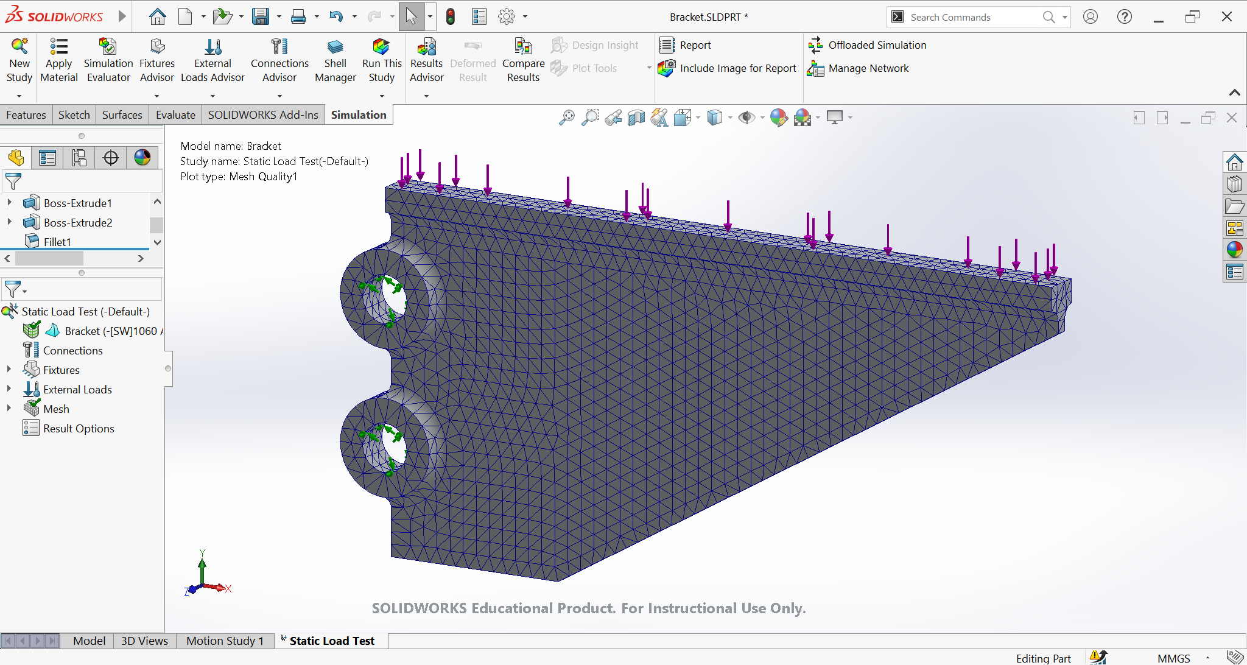This screenshot has width=1247, height=665.
Task: Expand the Save options dropdown arrow
Action: click(279, 17)
